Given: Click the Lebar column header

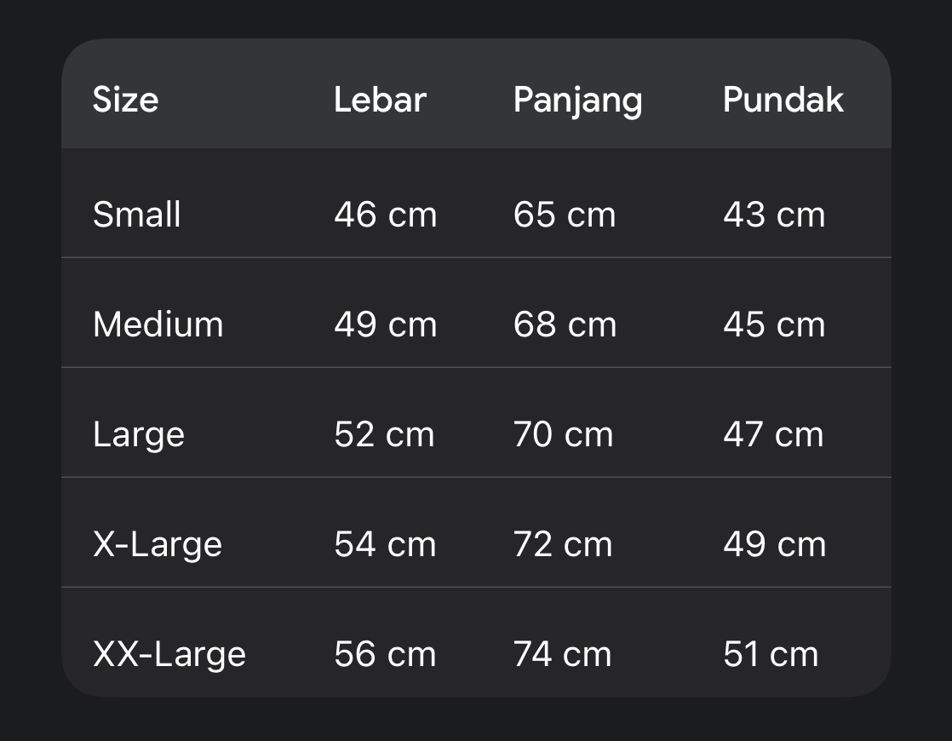Looking at the screenshot, I should click(380, 100).
